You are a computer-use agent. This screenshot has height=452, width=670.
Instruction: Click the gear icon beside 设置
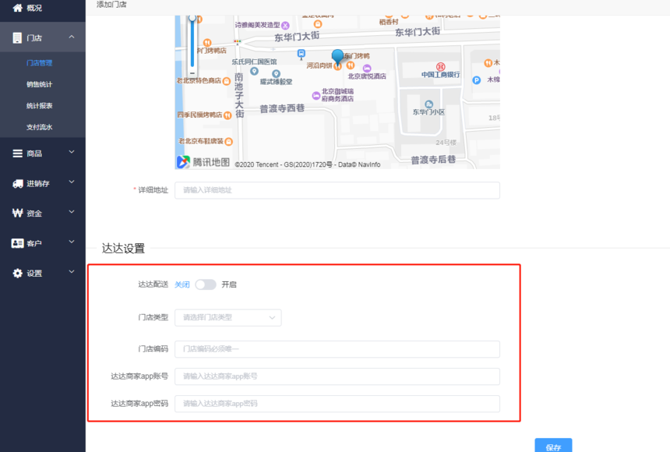(17, 274)
